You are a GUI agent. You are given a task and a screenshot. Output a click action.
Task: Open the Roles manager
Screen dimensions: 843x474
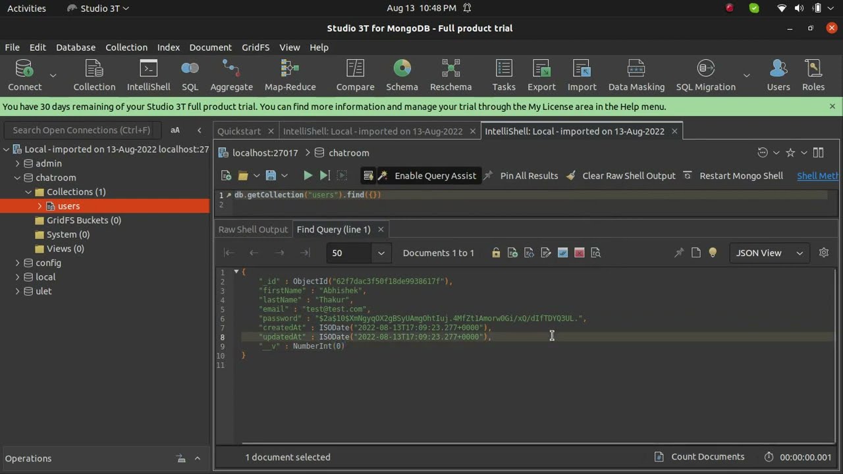pos(813,75)
